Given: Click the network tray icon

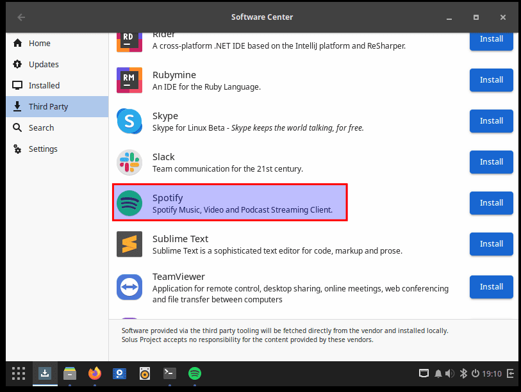Looking at the screenshot, I should click(x=424, y=373).
